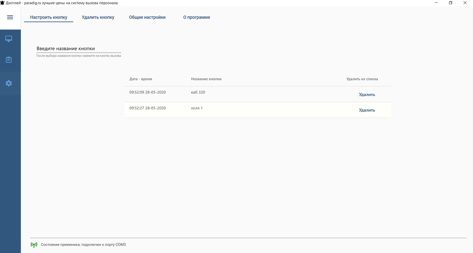Open the settings gear sidebar section

tap(9, 83)
